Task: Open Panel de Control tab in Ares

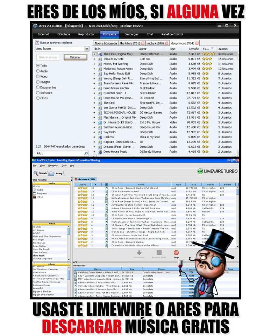Action: 172,34
